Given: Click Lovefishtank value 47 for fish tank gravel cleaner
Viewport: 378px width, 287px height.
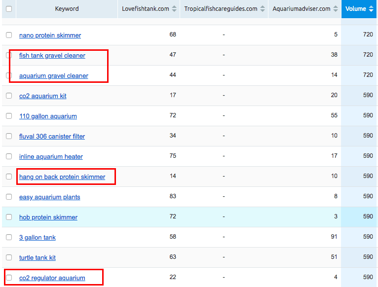Looking at the screenshot, I should [x=173, y=55].
